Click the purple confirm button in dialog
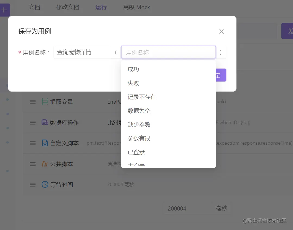The width and height of the screenshot is (293, 230). 221,75
